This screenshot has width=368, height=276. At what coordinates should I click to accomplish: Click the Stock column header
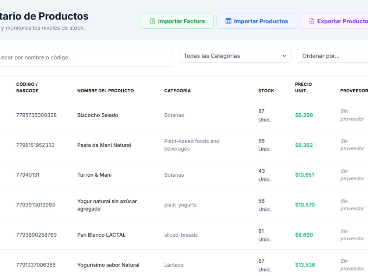click(266, 91)
